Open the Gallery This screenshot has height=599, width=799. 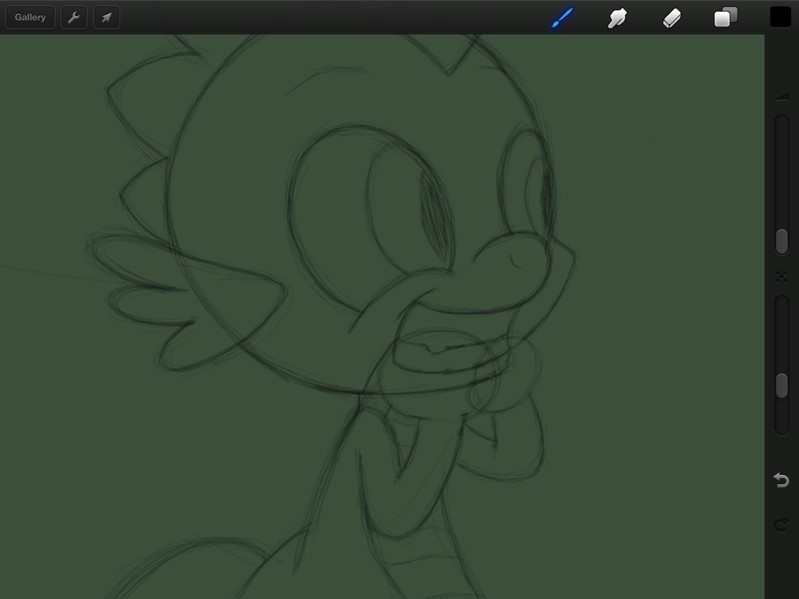[30, 17]
